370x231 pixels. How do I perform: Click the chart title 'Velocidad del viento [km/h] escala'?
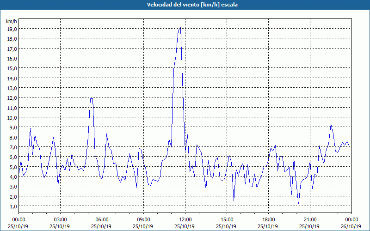pos(192,5)
